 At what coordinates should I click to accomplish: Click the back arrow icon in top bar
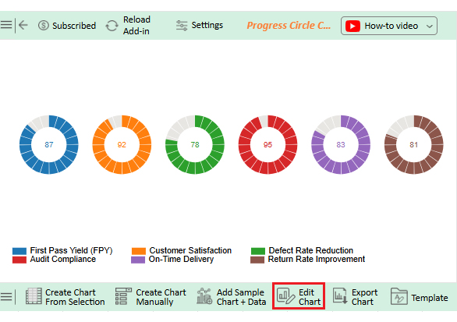click(x=23, y=26)
